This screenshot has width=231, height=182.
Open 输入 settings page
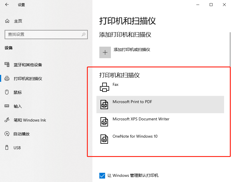click(x=18, y=106)
